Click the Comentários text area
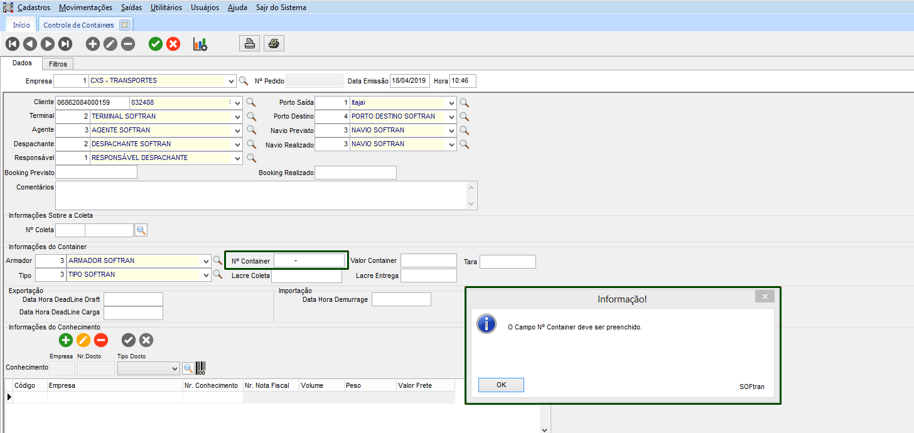Screen dimensions: 914x433 [261, 195]
